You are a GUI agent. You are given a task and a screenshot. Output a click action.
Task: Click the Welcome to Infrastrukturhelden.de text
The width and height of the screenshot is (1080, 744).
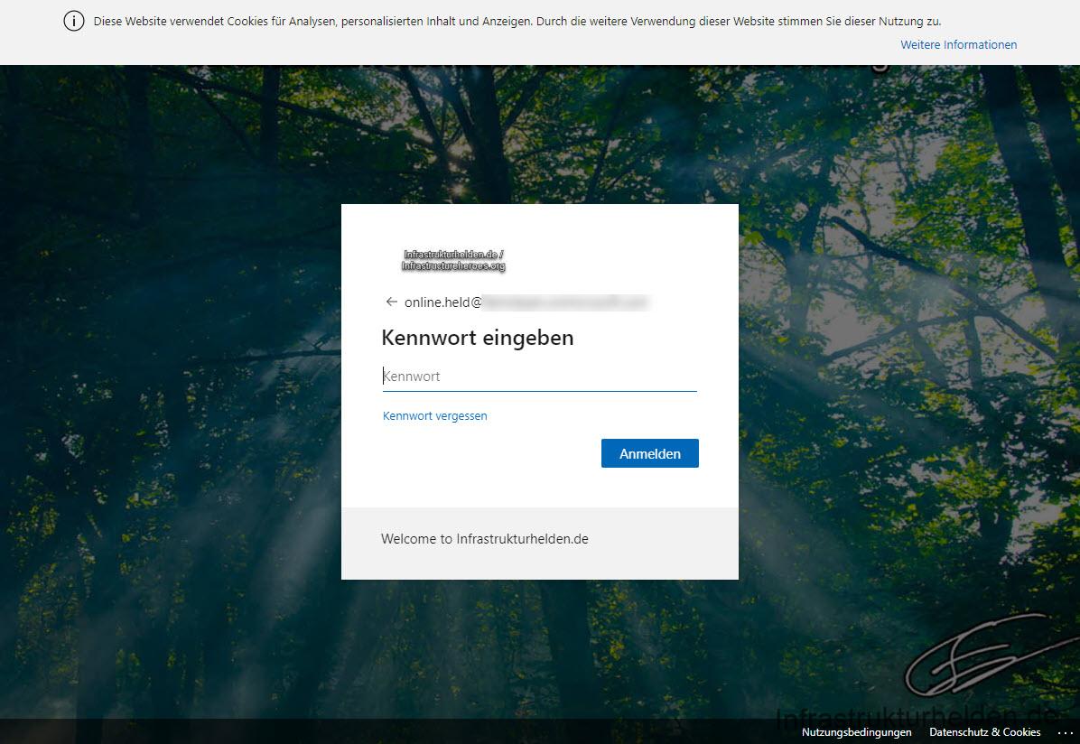[x=484, y=539]
